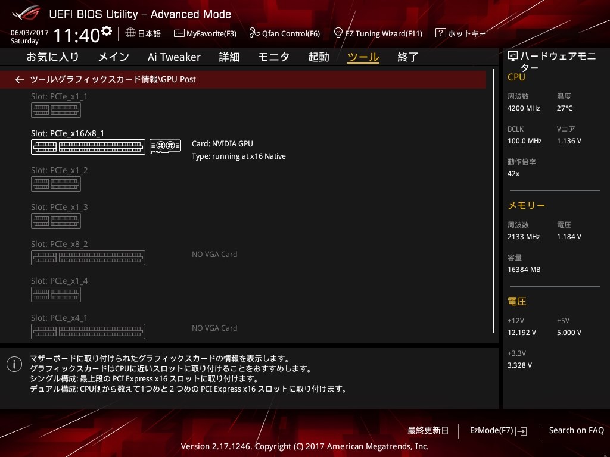Open the Ai Tweaker tab
610x457 pixels.
click(174, 57)
